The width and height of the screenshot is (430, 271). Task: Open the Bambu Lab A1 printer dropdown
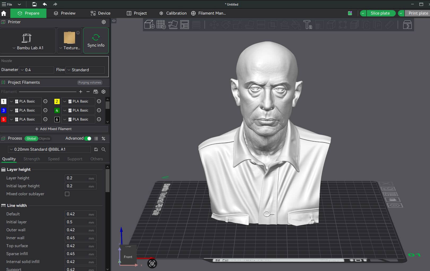click(x=28, y=48)
